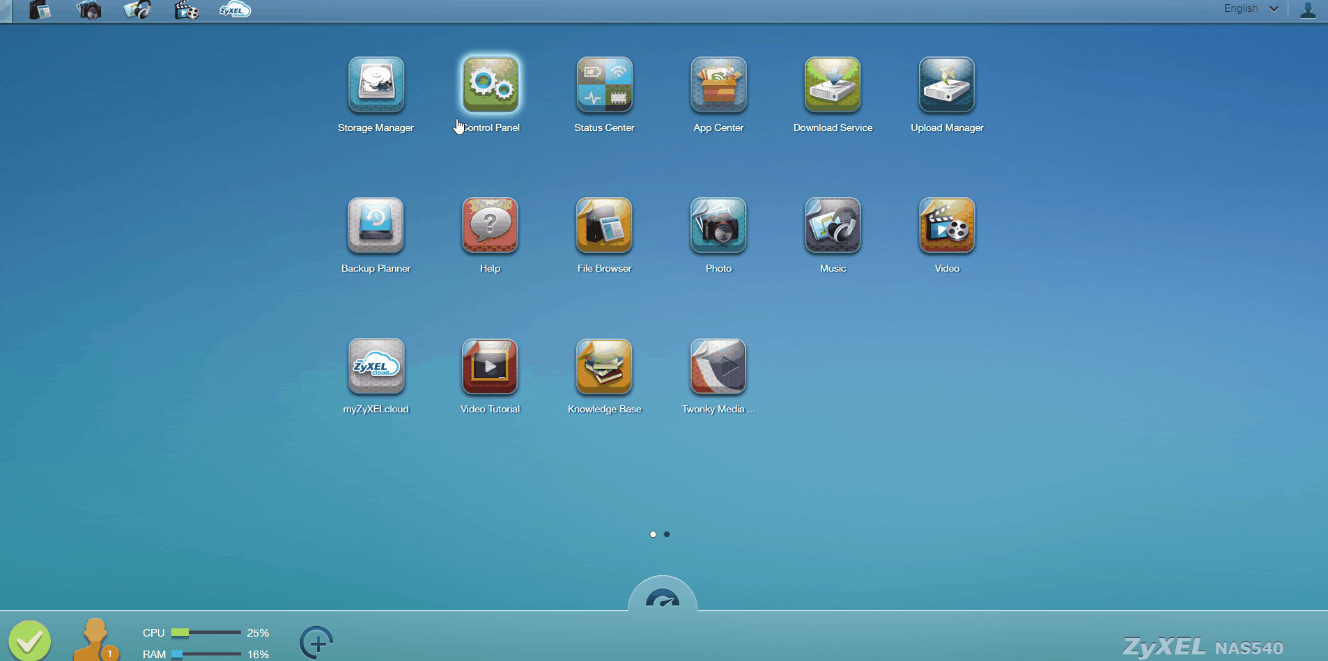The image size is (1328, 661).
Task: Click the RAM usage bar
Action: tap(206, 654)
